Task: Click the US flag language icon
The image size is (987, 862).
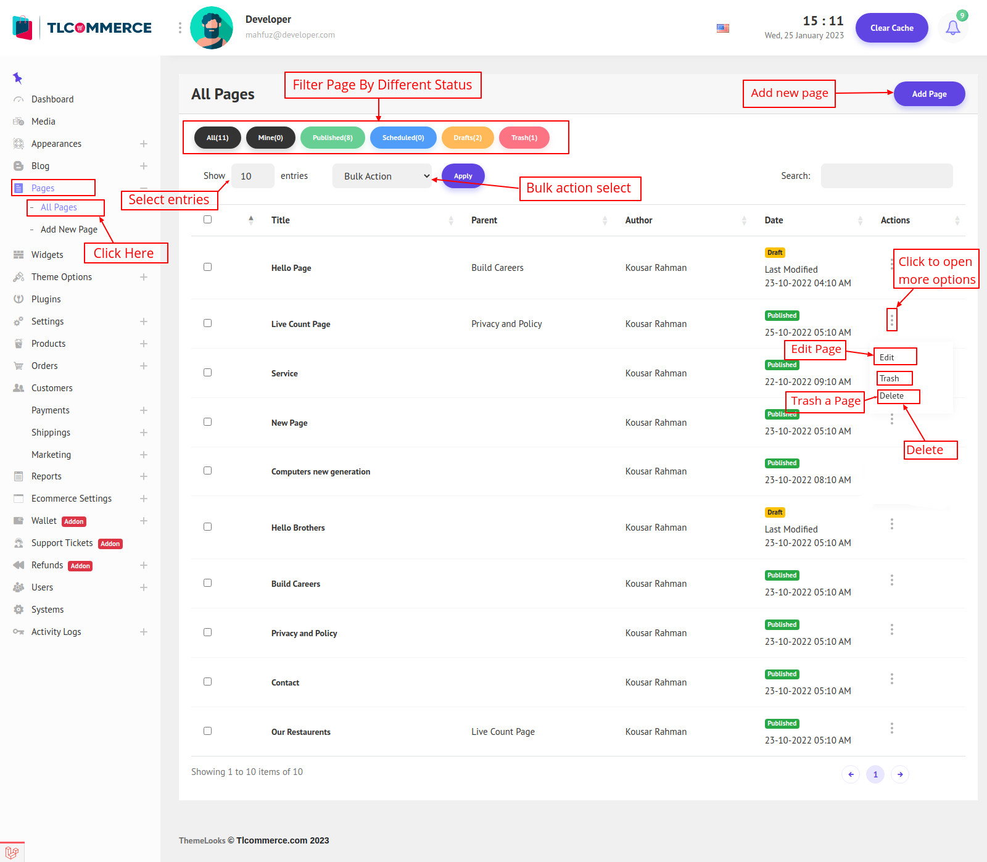Action: click(x=723, y=28)
